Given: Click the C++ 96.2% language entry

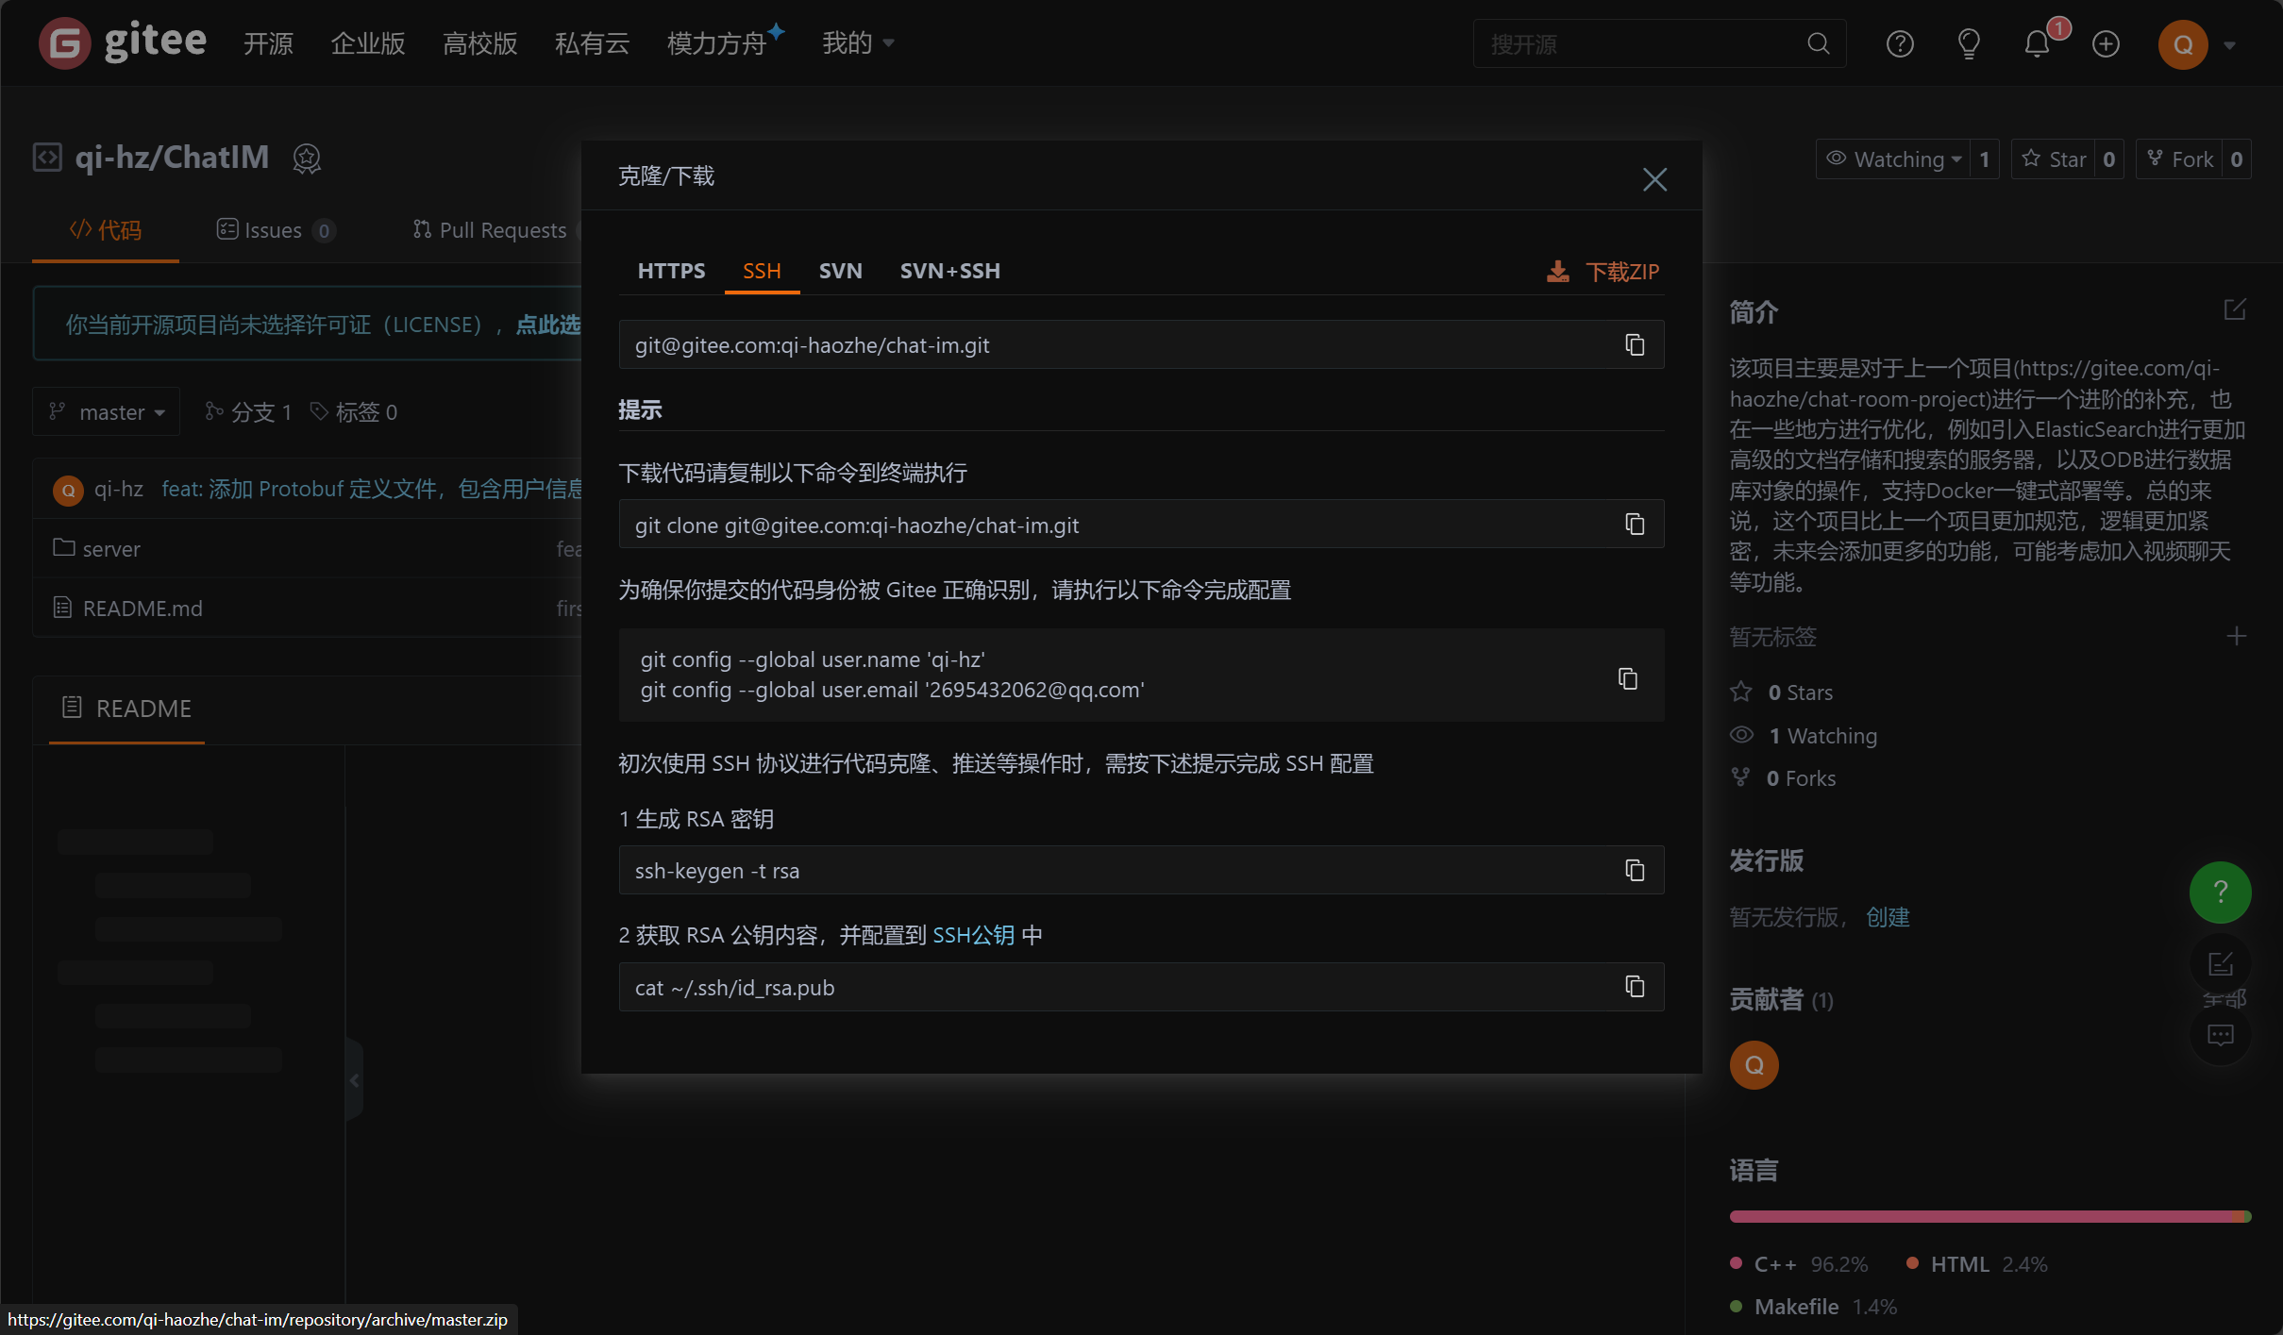Looking at the screenshot, I should (1799, 1263).
